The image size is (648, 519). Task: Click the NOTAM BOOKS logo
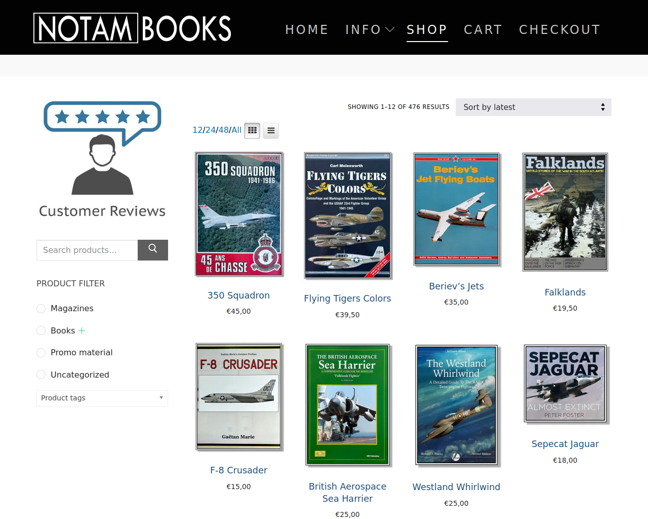pos(133,28)
